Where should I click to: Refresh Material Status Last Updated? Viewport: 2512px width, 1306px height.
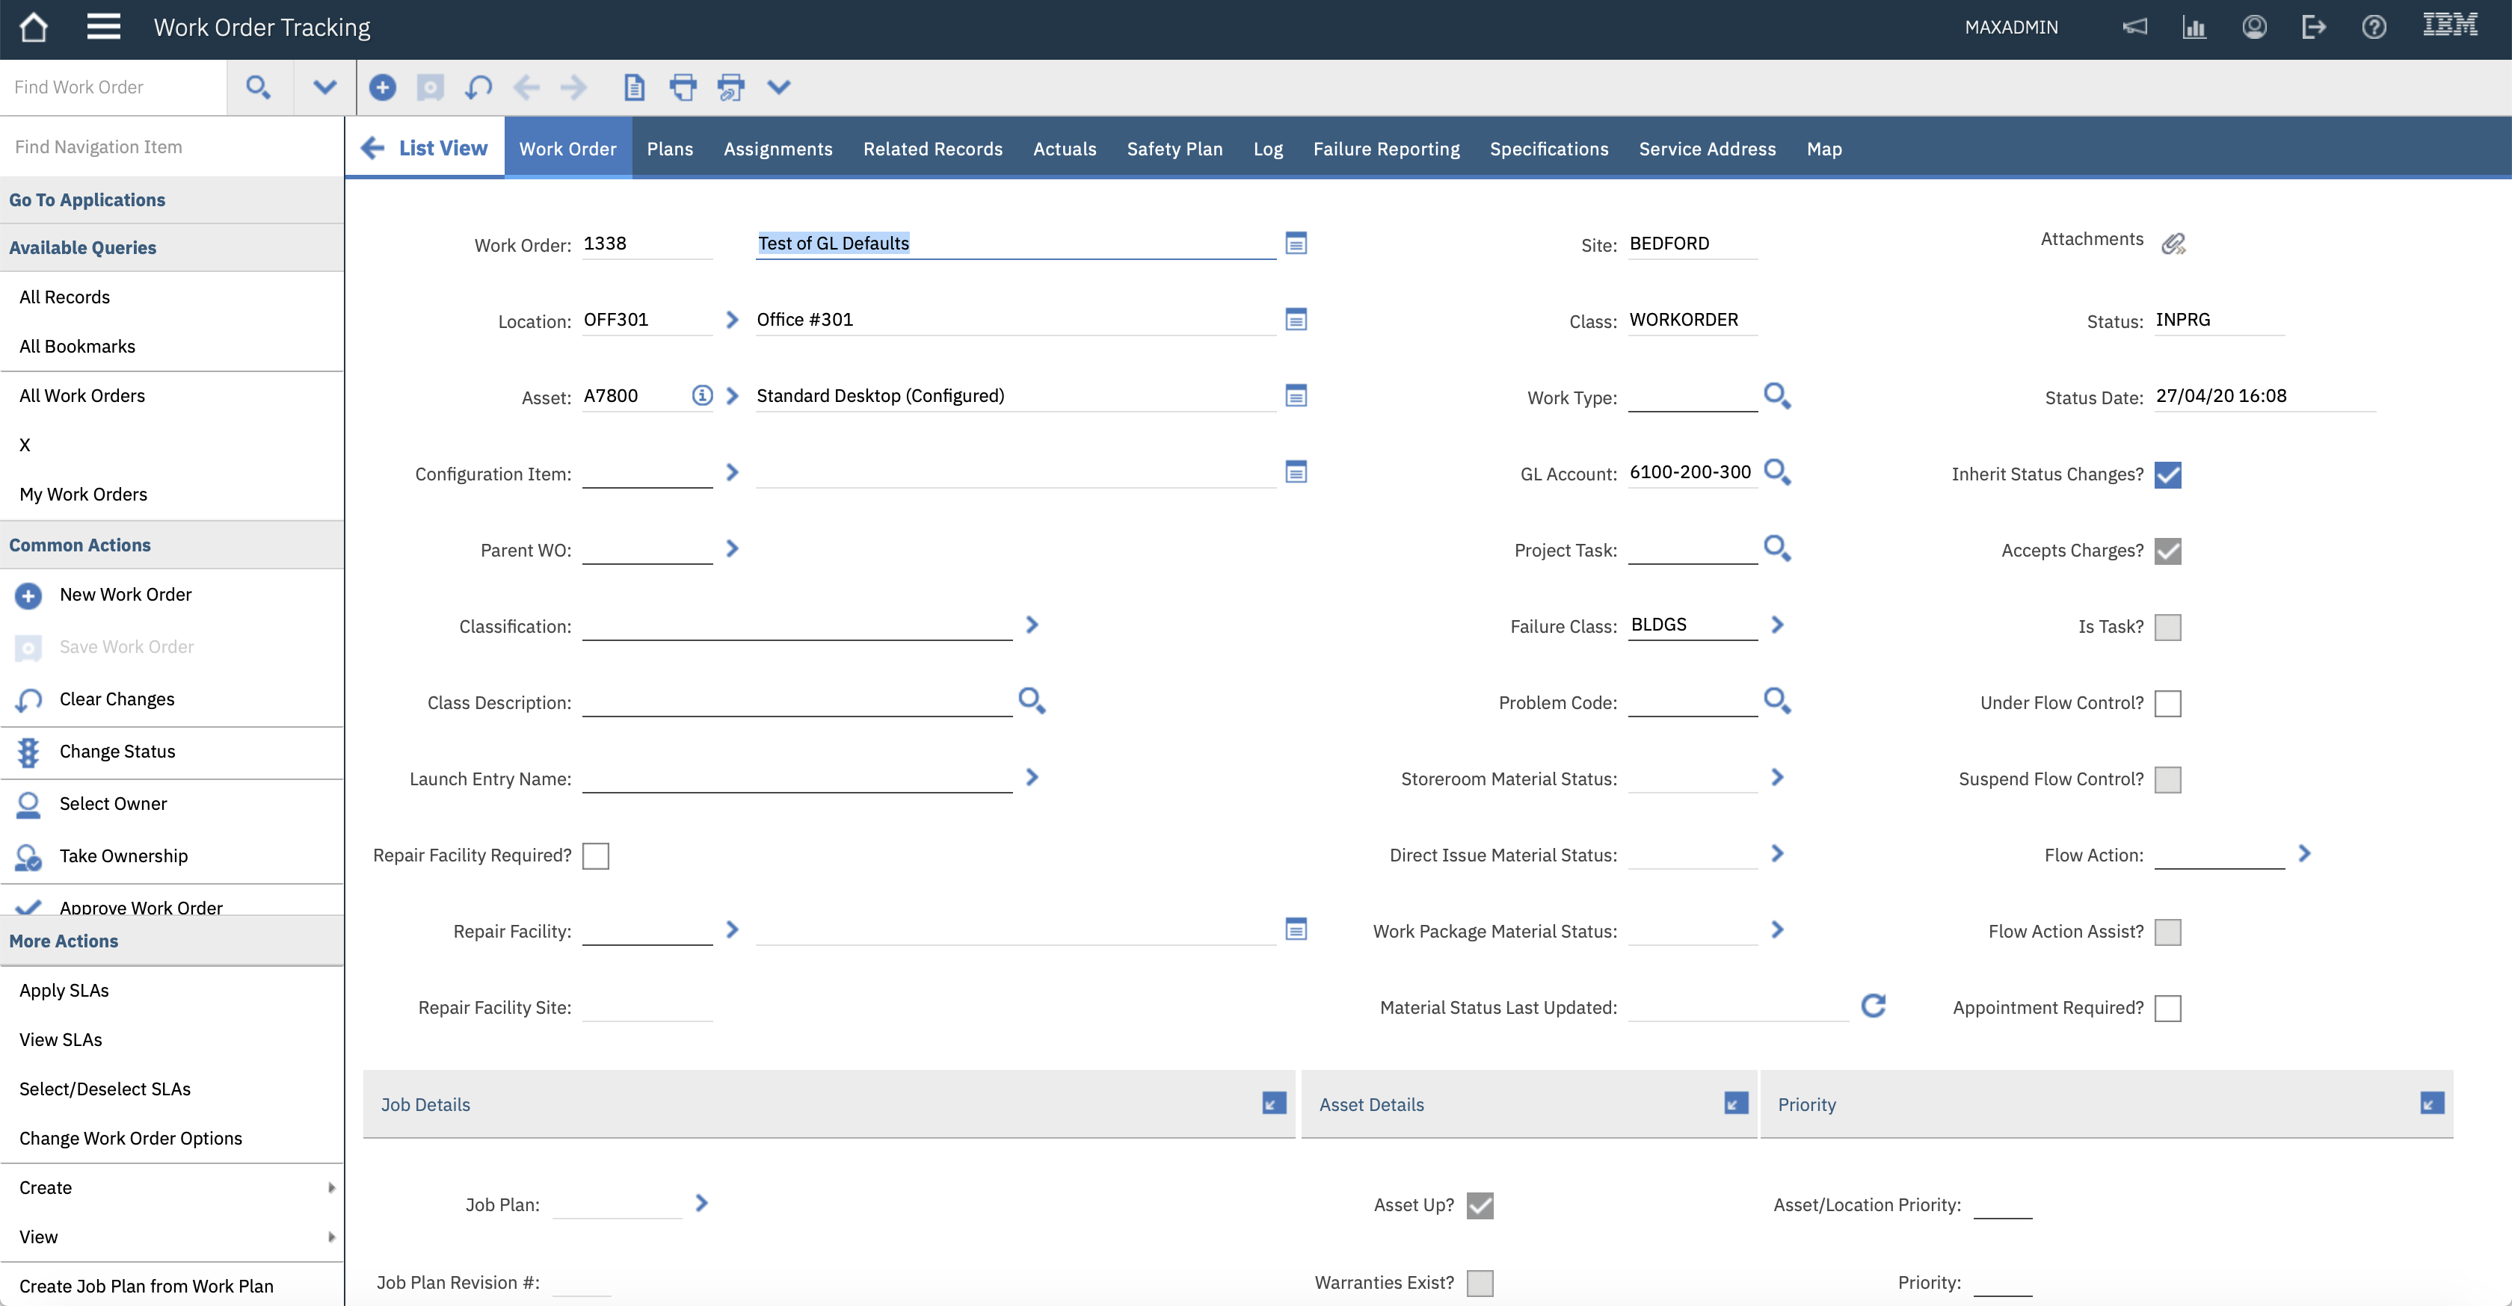pos(1874,1006)
